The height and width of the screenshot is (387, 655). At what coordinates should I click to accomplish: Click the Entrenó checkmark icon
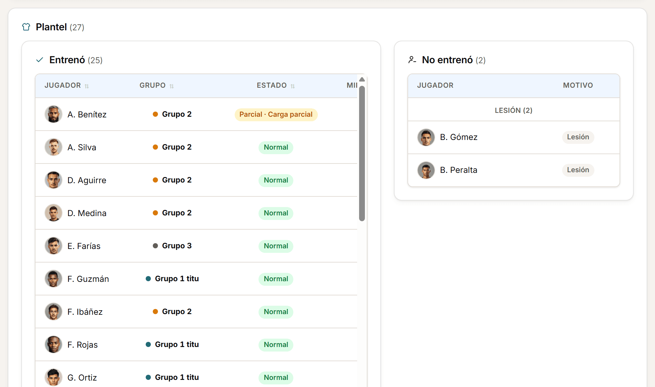(40, 60)
